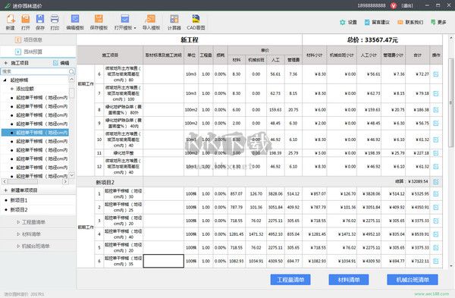Open 设置 settings at the top right

click(x=348, y=22)
